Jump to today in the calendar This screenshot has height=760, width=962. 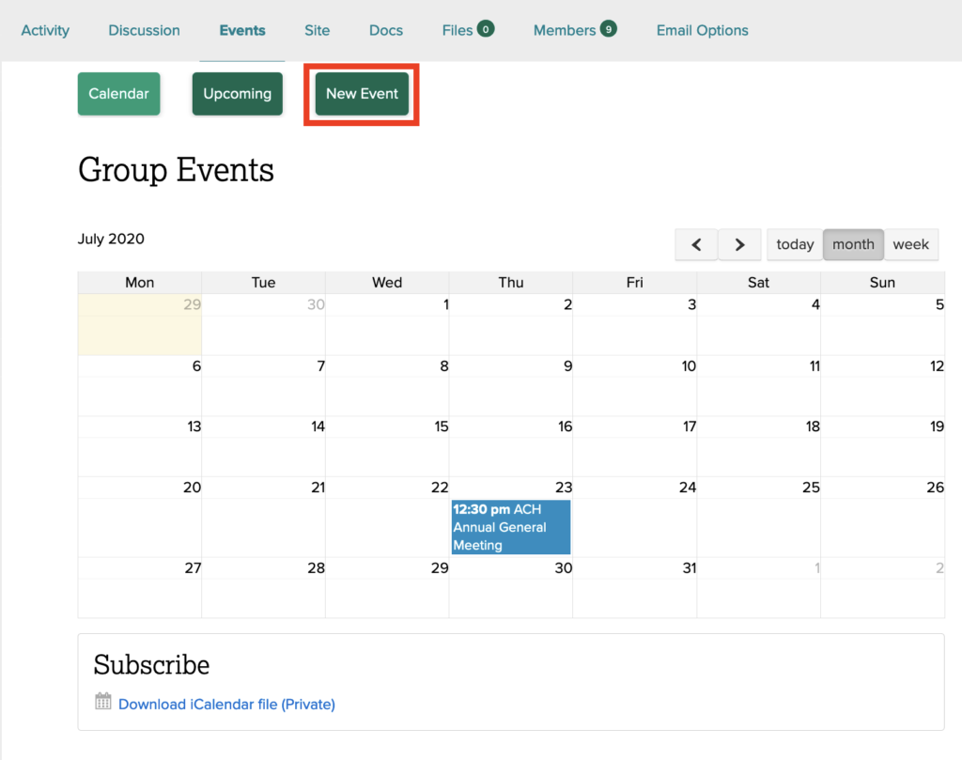pyautogui.click(x=795, y=244)
